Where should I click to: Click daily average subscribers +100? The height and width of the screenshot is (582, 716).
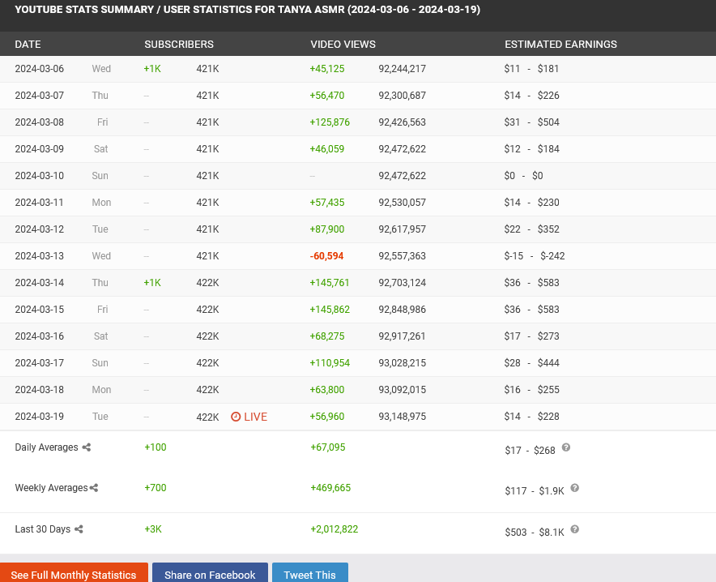click(x=156, y=447)
